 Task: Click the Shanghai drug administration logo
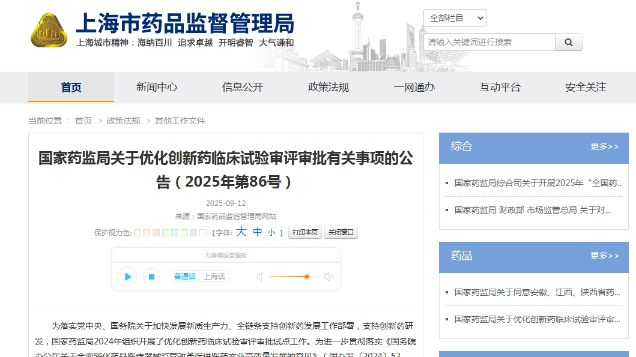[x=49, y=30]
